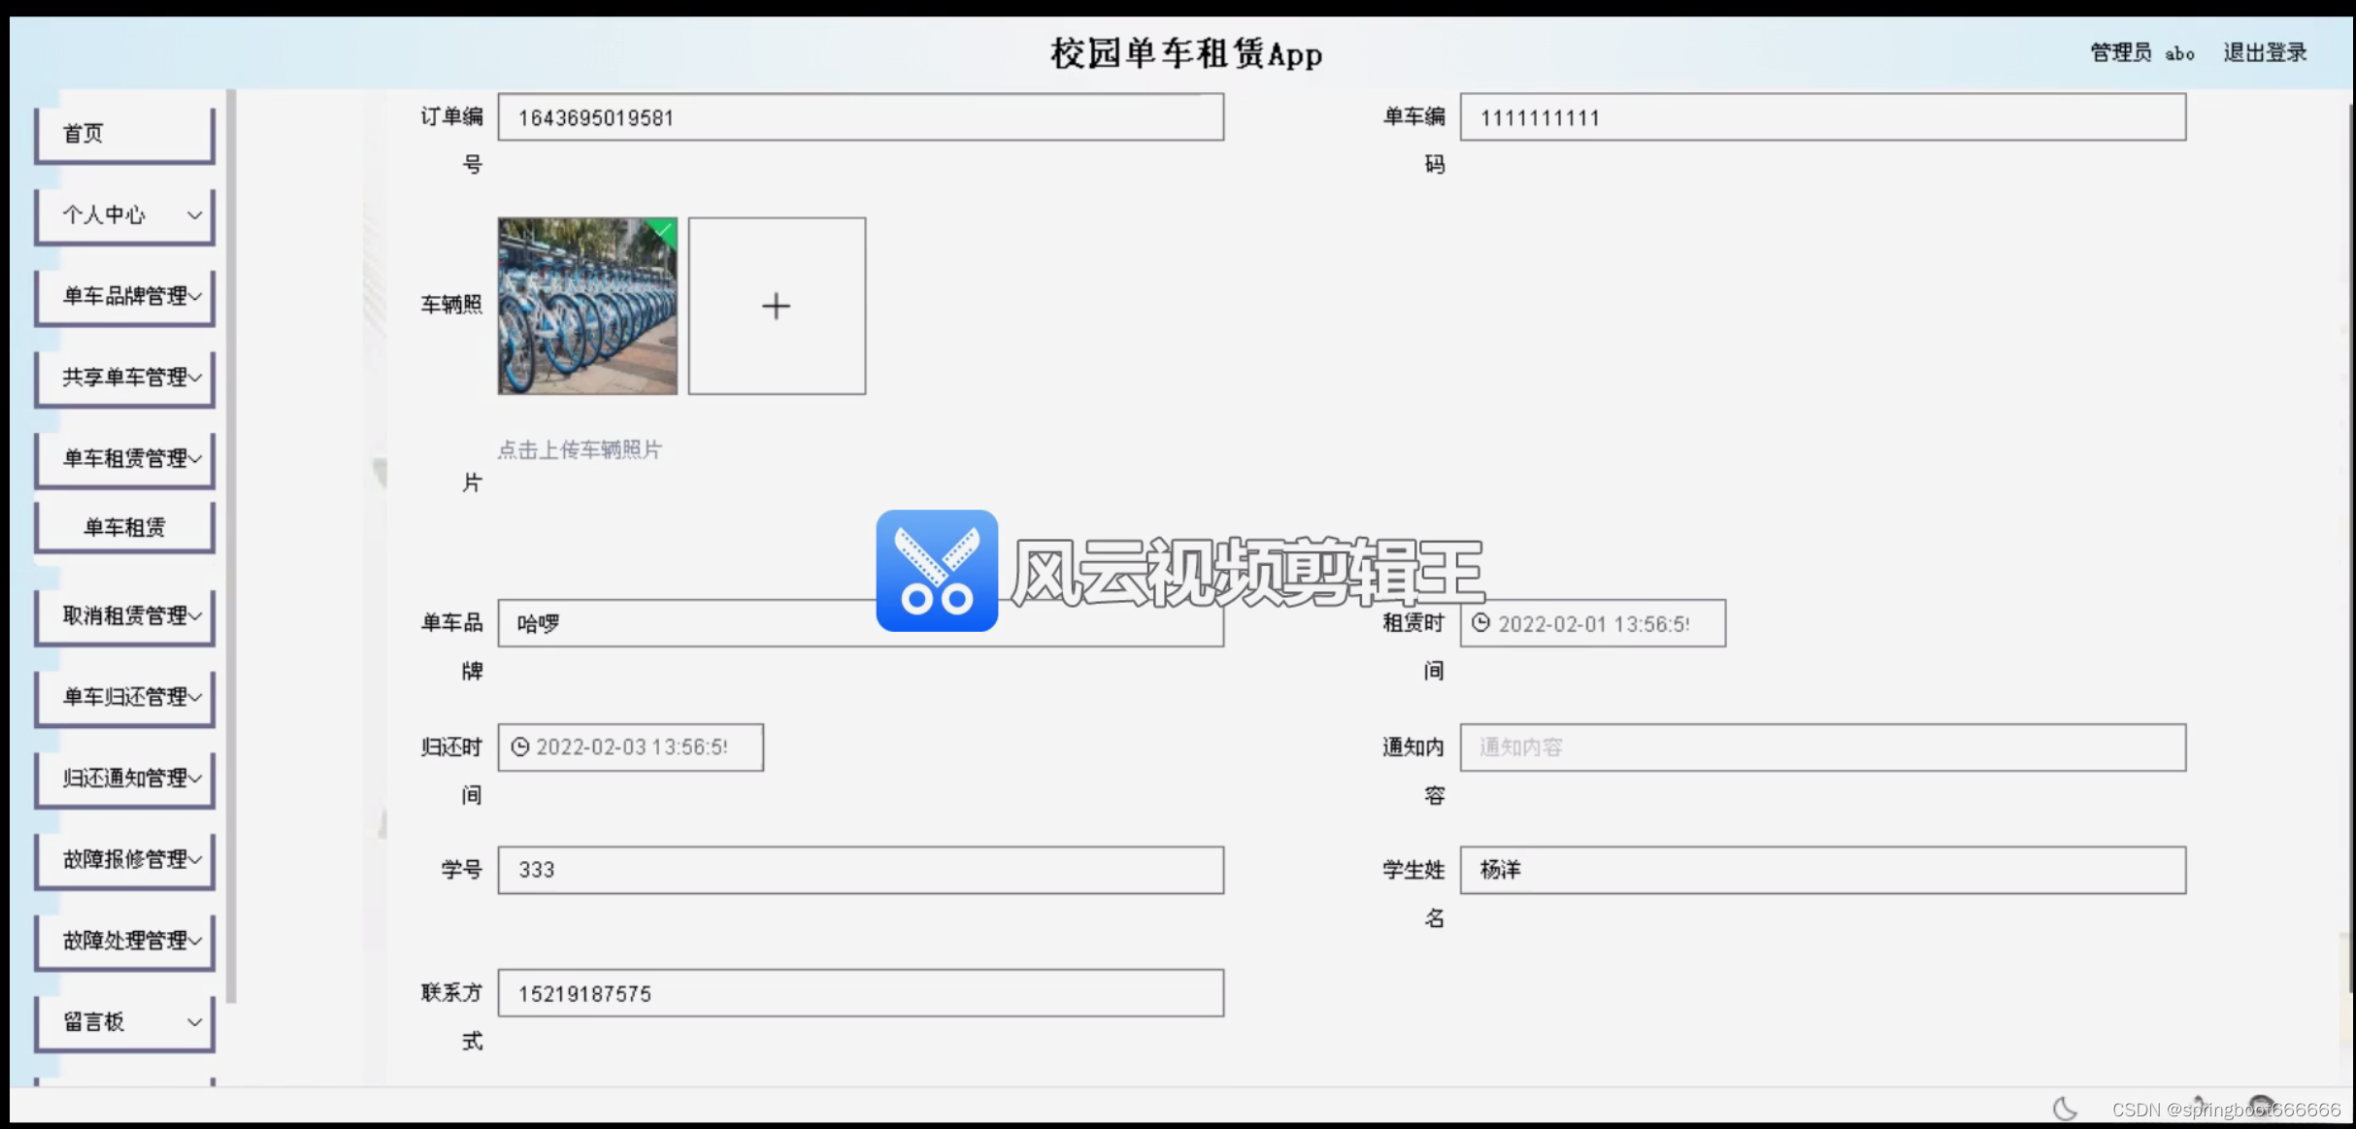
Task: Click 退出登录 logout link
Action: (2264, 52)
